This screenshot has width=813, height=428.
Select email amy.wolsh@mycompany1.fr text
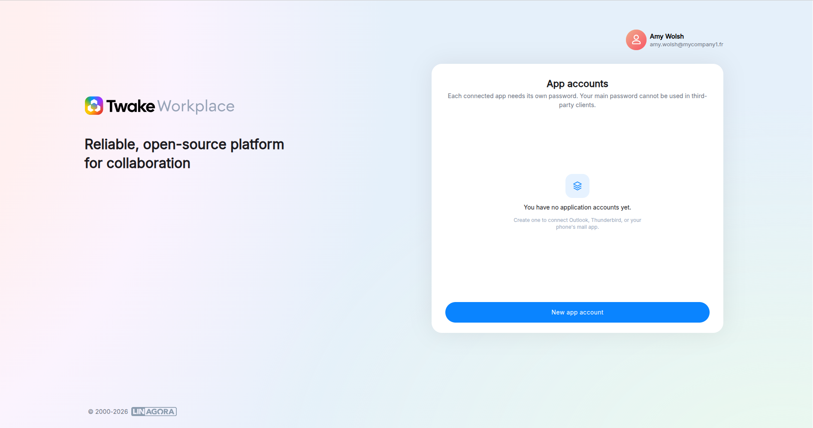coord(686,45)
